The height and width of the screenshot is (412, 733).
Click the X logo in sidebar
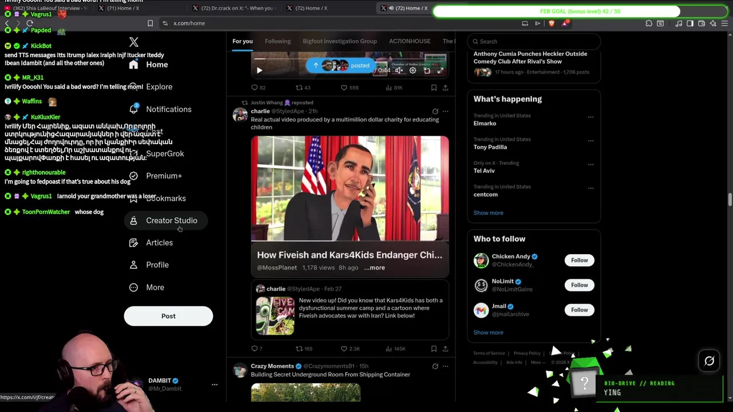tap(133, 42)
